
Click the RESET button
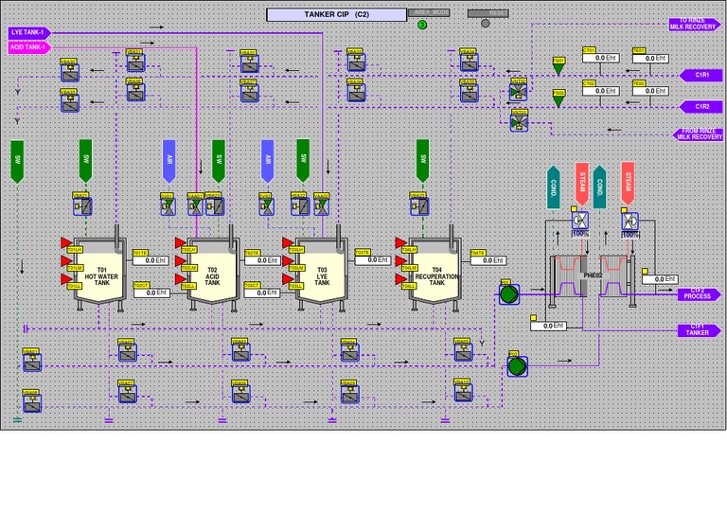coord(488,13)
